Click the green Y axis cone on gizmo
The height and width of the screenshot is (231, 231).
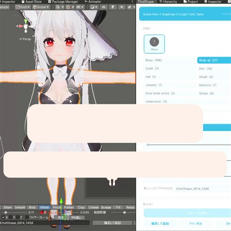click(x=26, y=21)
